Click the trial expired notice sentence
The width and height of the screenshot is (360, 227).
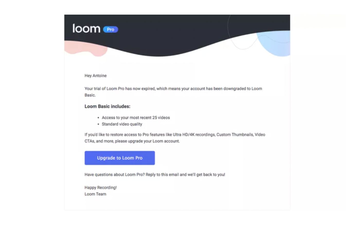click(173, 89)
